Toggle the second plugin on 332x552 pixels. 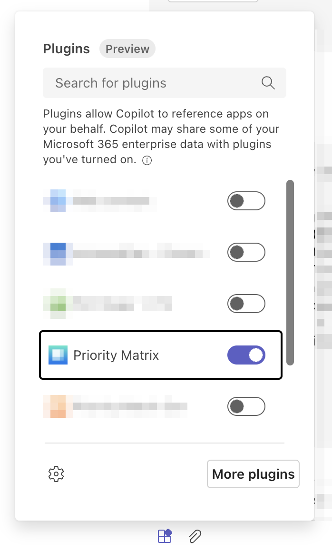246,252
